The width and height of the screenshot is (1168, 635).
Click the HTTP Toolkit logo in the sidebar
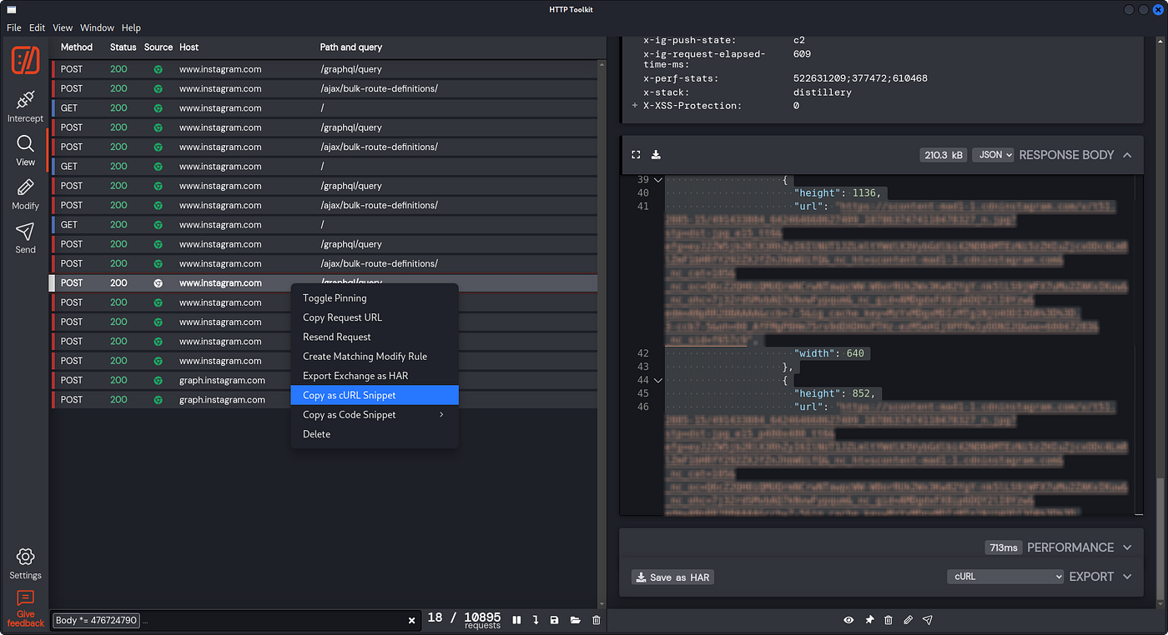(25, 60)
